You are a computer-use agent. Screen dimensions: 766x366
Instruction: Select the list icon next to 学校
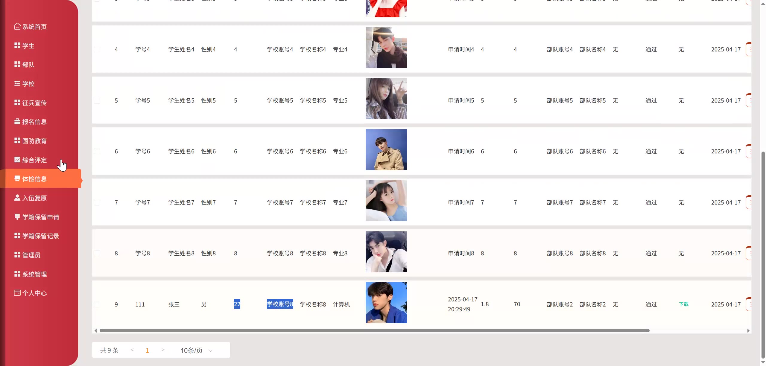[x=17, y=83]
